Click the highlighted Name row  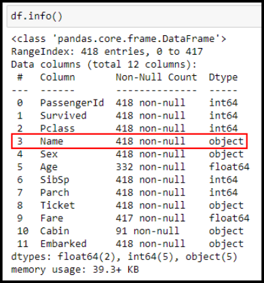129,141
